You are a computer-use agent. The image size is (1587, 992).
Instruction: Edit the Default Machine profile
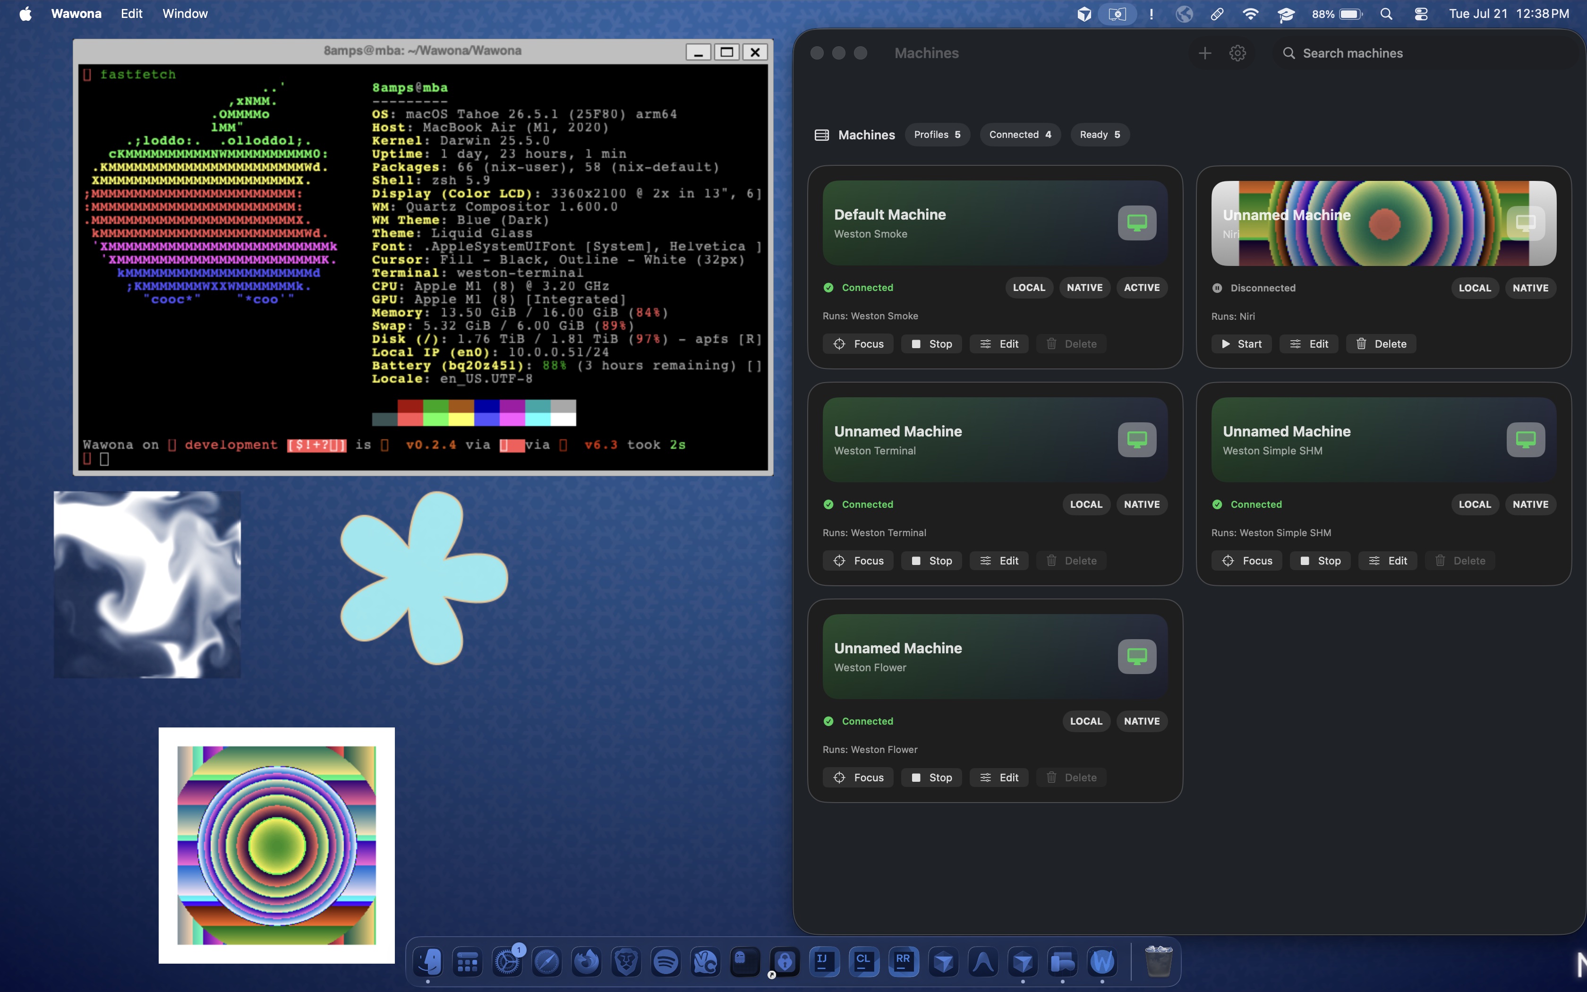(999, 344)
